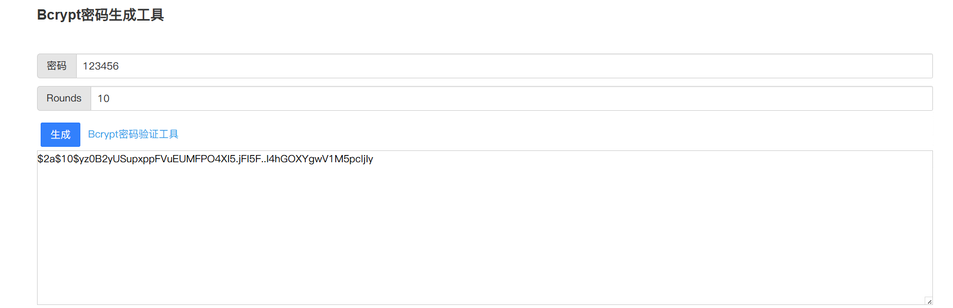Click the generated bcrypt hash text
953x308 pixels.
coord(205,159)
